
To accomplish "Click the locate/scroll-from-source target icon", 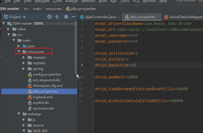I will pyautogui.click(x=49, y=17).
